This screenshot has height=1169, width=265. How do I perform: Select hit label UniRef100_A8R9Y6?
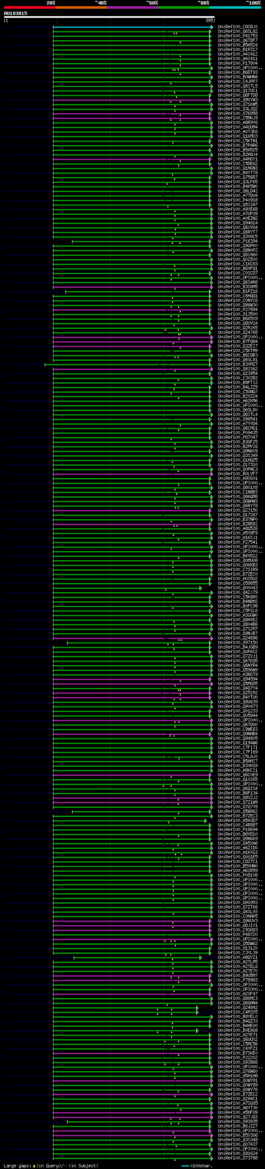(x=237, y=122)
